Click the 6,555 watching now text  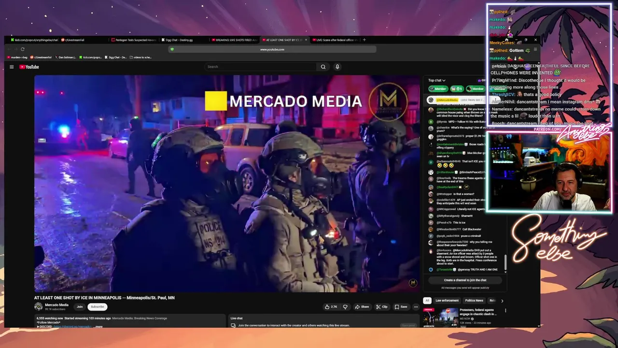pos(49,319)
